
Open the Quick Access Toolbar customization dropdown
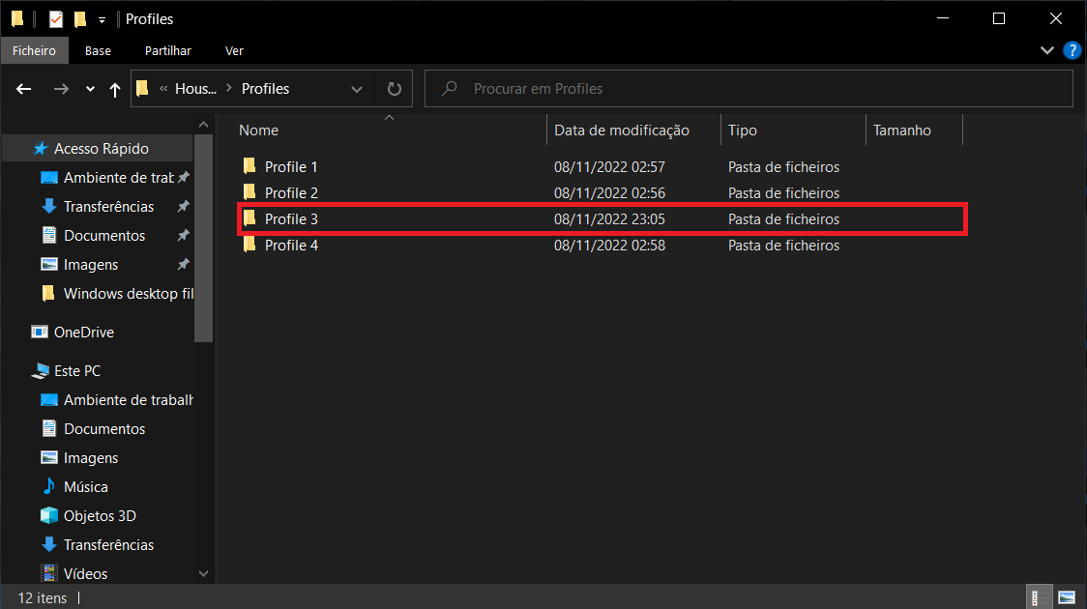pyautogui.click(x=102, y=19)
